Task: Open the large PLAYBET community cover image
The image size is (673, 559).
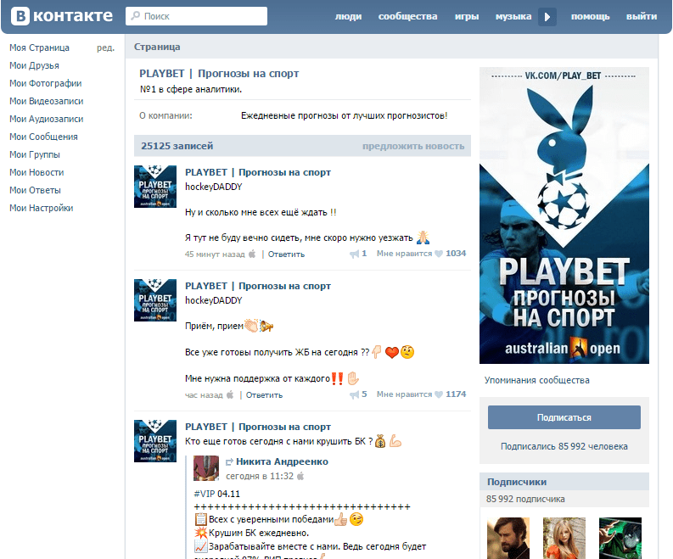Action: [564, 215]
